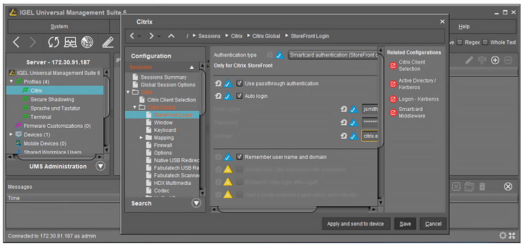524x247 pixels.
Task: Open the System menu
Action: [x=59, y=27]
